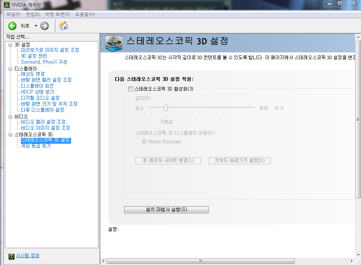Click the vertical scrollbar thumb
Viewport: 361px width, 265px height.
pos(358,119)
